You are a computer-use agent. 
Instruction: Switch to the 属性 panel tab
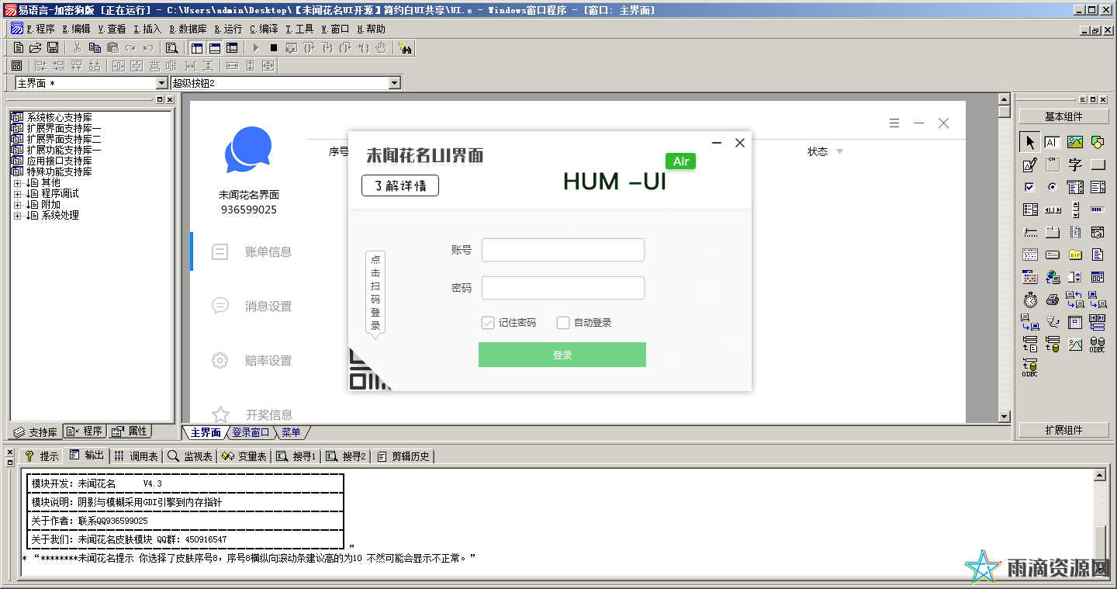[130, 431]
